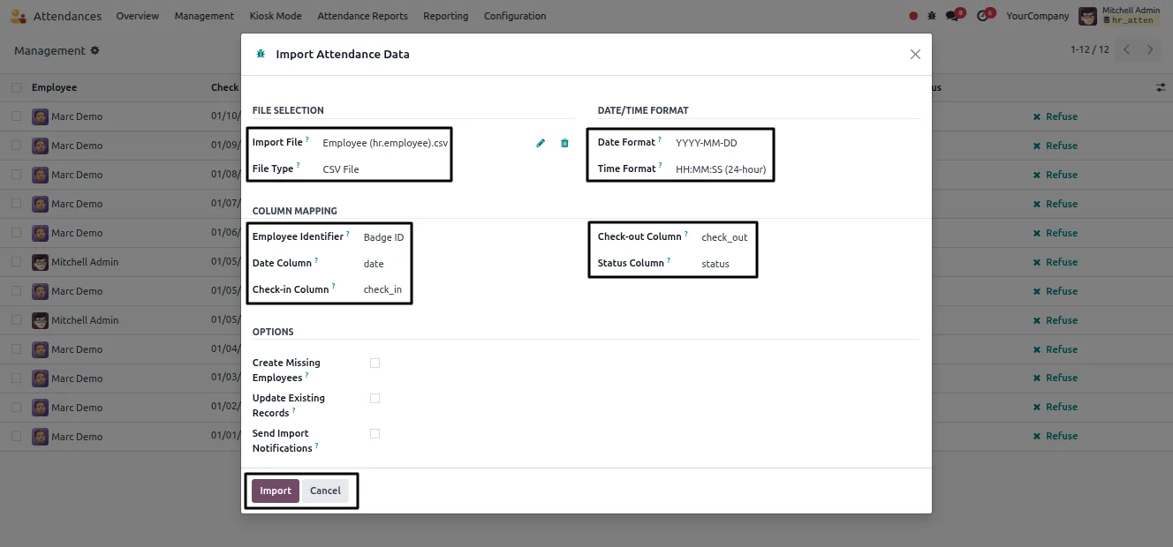Select the Marc Demo row dated 01/08
This screenshot has width=1173, height=547.
tap(17, 175)
